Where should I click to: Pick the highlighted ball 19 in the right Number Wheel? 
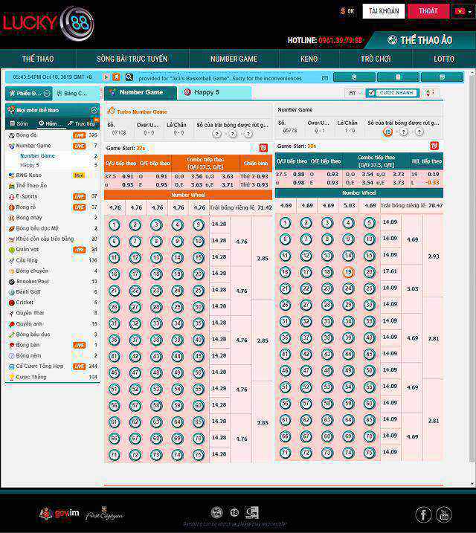point(348,272)
